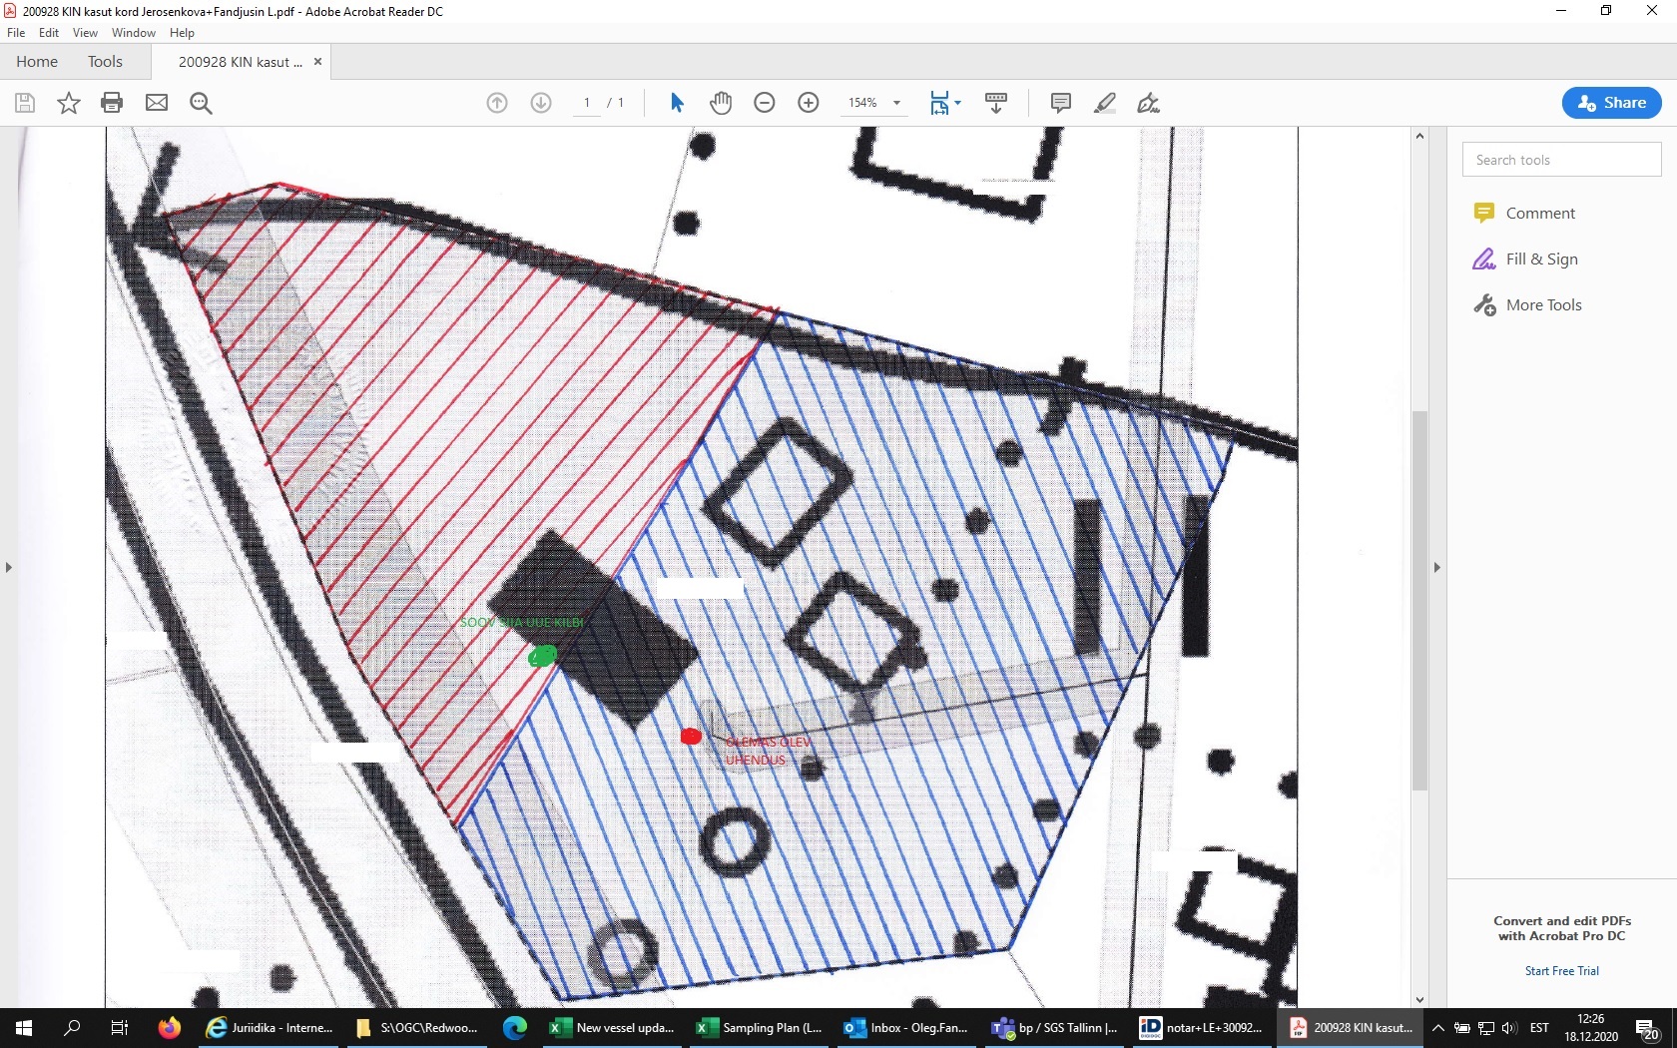Screen dimensions: 1677x1048
Task: Collapse the right tools pane arrow
Action: click(1437, 567)
